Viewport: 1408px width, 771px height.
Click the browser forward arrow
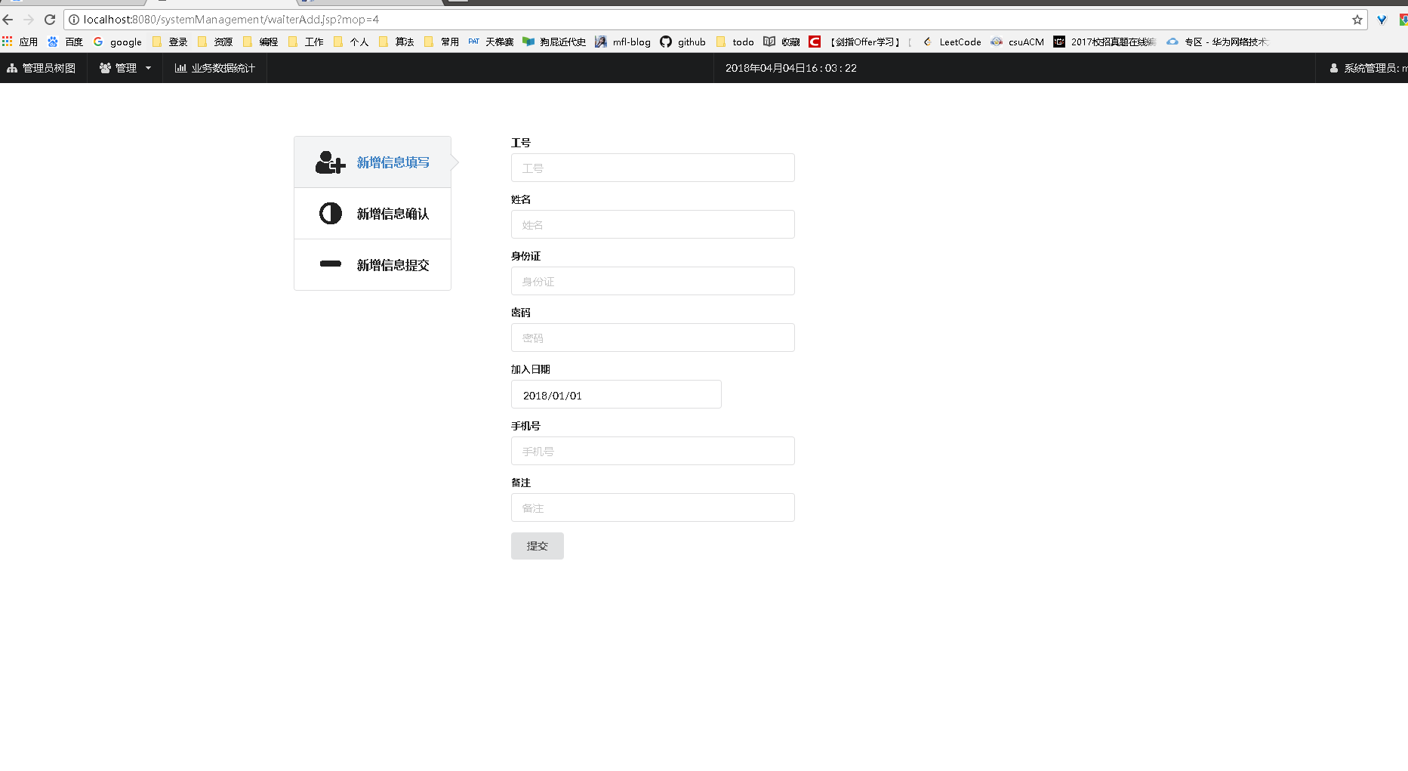point(29,20)
